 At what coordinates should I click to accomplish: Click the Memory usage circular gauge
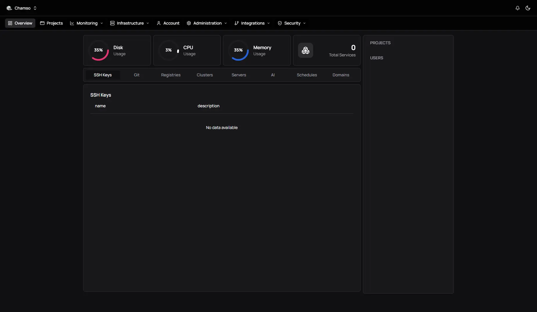click(238, 50)
